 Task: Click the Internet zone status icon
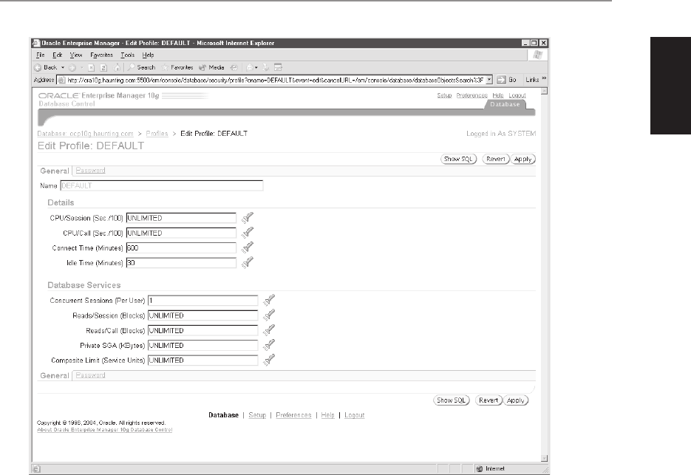click(x=480, y=469)
